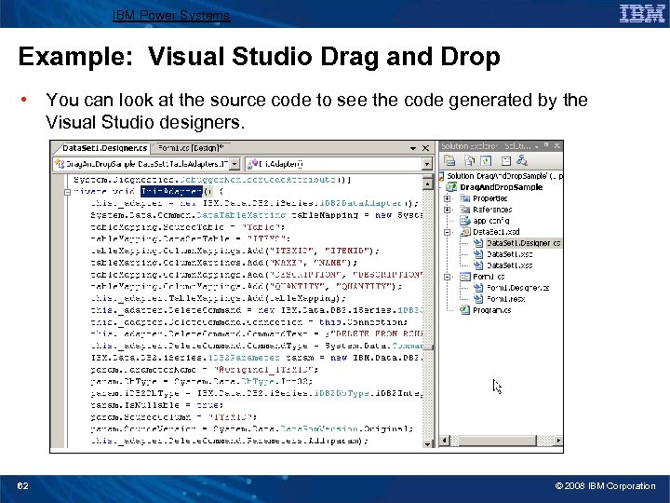Select the Solution 'DragAndDropSample' root node

coord(504,176)
